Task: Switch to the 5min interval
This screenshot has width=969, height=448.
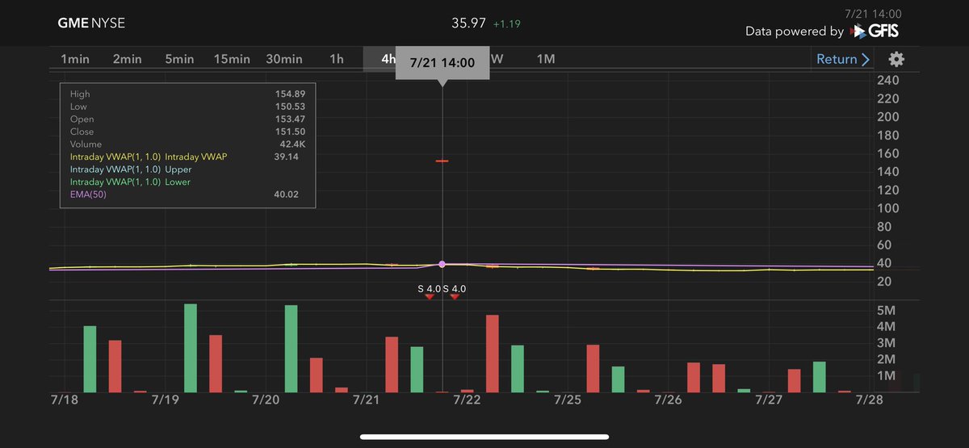Action: 179,59
